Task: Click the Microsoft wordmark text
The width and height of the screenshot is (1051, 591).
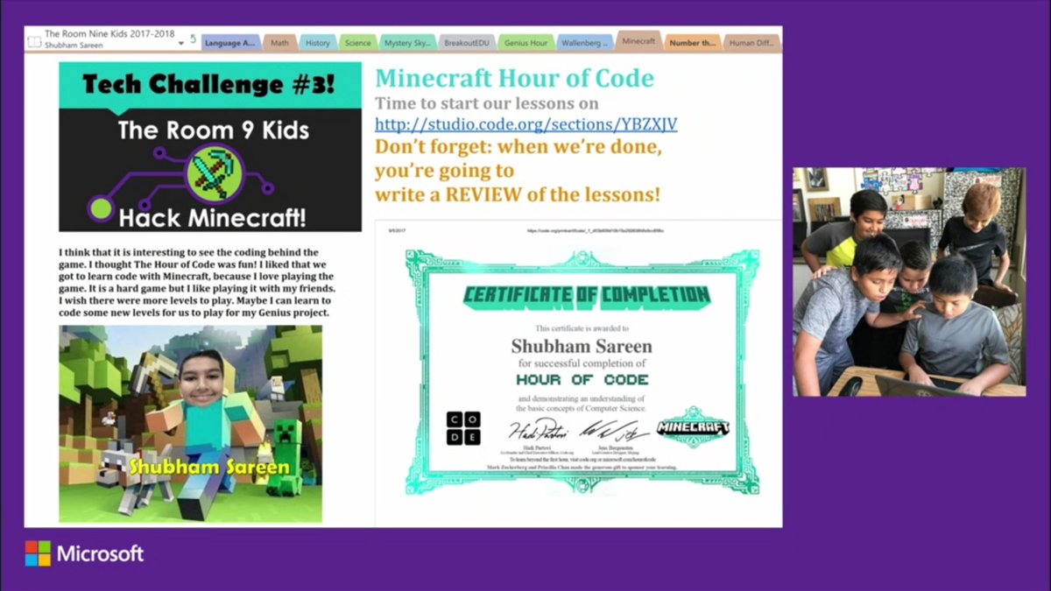Action: pos(101,553)
